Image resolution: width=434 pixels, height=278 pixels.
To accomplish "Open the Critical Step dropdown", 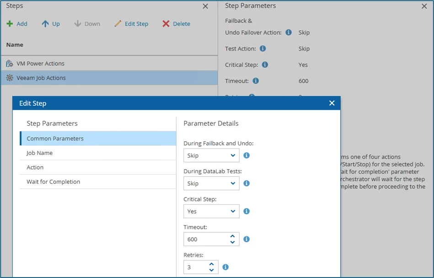I will (211, 211).
